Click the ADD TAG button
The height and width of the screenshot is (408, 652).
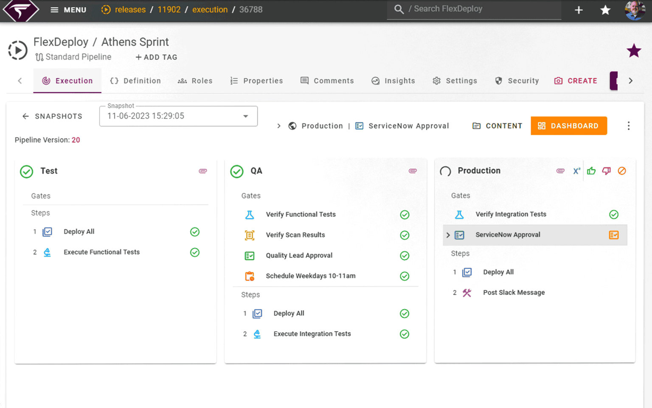click(156, 57)
